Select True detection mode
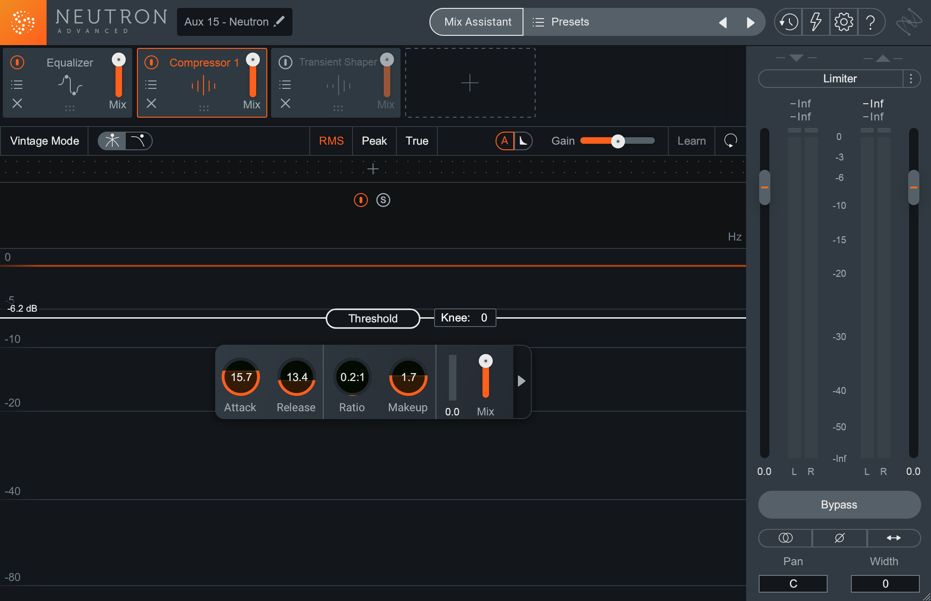This screenshot has width=931, height=601. pos(417,141)
